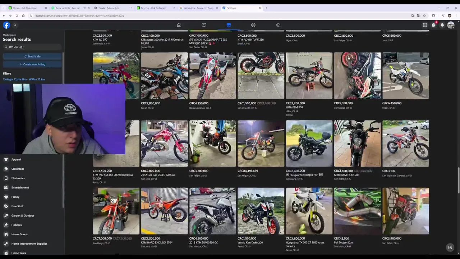The width and height of the screenshot is (460, 259).
Task: Click the CRC84,491,459 price text
Action: (x=248, y=171)
